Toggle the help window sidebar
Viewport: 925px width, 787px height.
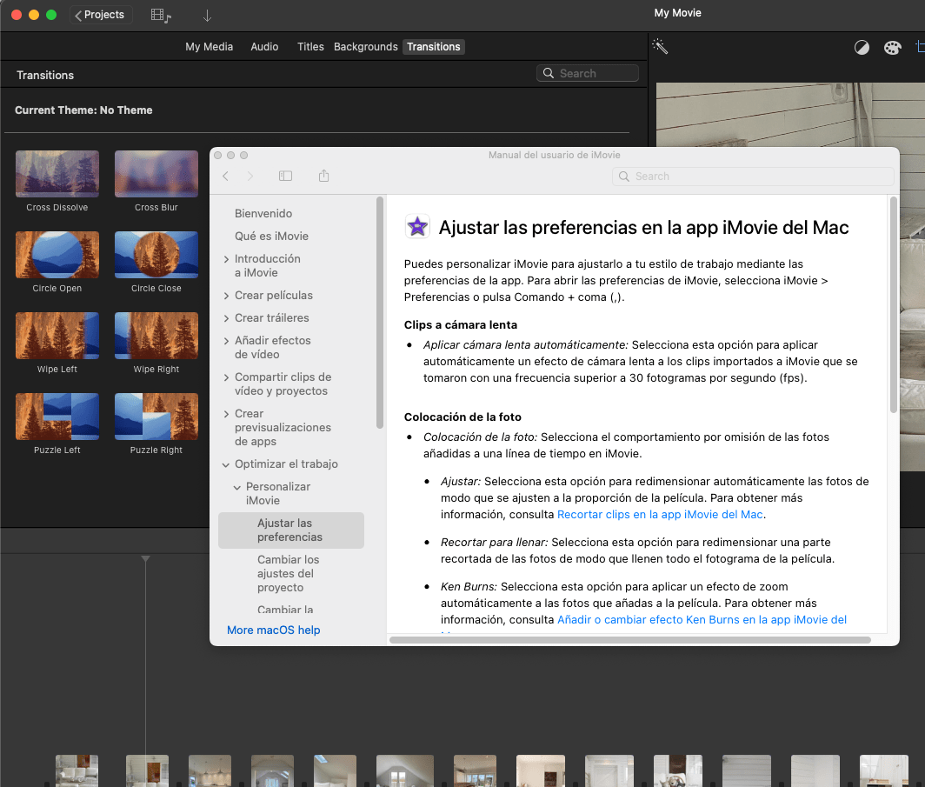pyautogui.click(x=285, y=176)
